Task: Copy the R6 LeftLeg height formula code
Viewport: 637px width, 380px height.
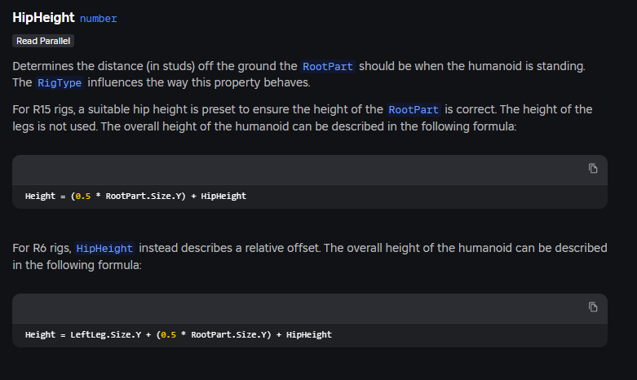Action: coord(593,307)
